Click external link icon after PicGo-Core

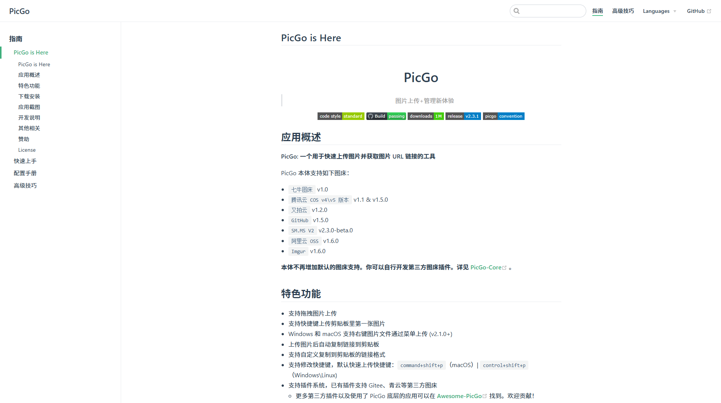pyautogui.click(x=504, y=268)
